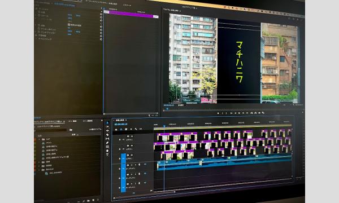Click the timeline playhead marker

164,126
